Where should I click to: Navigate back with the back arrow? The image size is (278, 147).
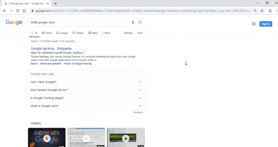[5, 11]
